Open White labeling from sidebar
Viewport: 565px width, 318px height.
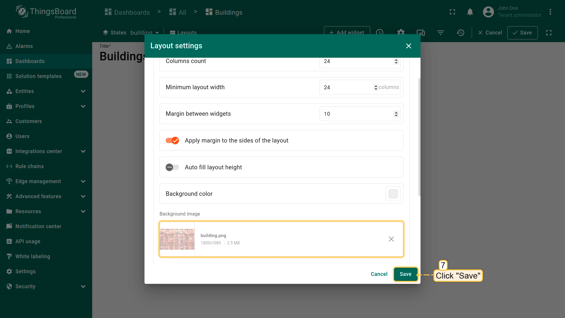coord(33,256)
